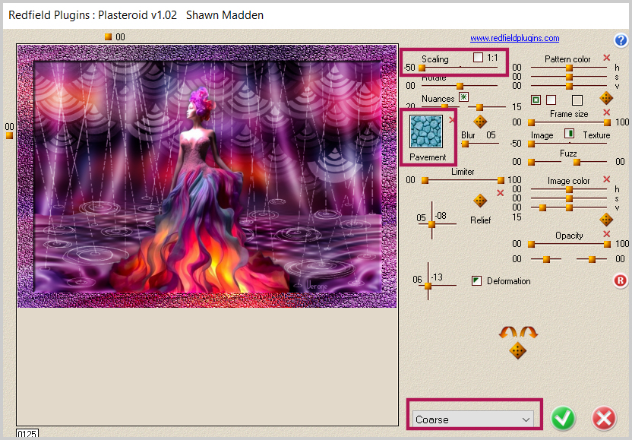The height and width of the screenshot is (440, 632).
Task: Click the dice icon above Relief label
Action: coord(479,201)
